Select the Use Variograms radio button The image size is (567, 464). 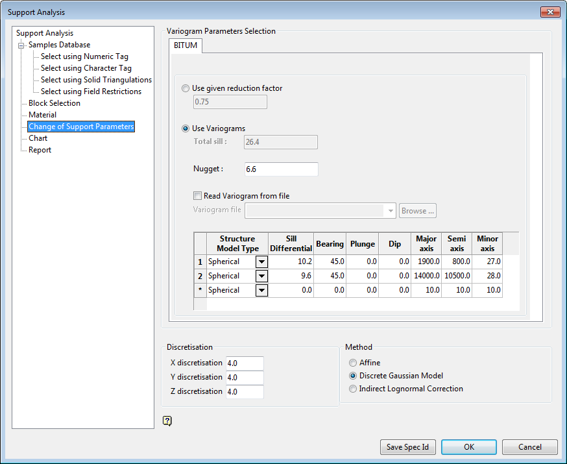click(186, 128)
